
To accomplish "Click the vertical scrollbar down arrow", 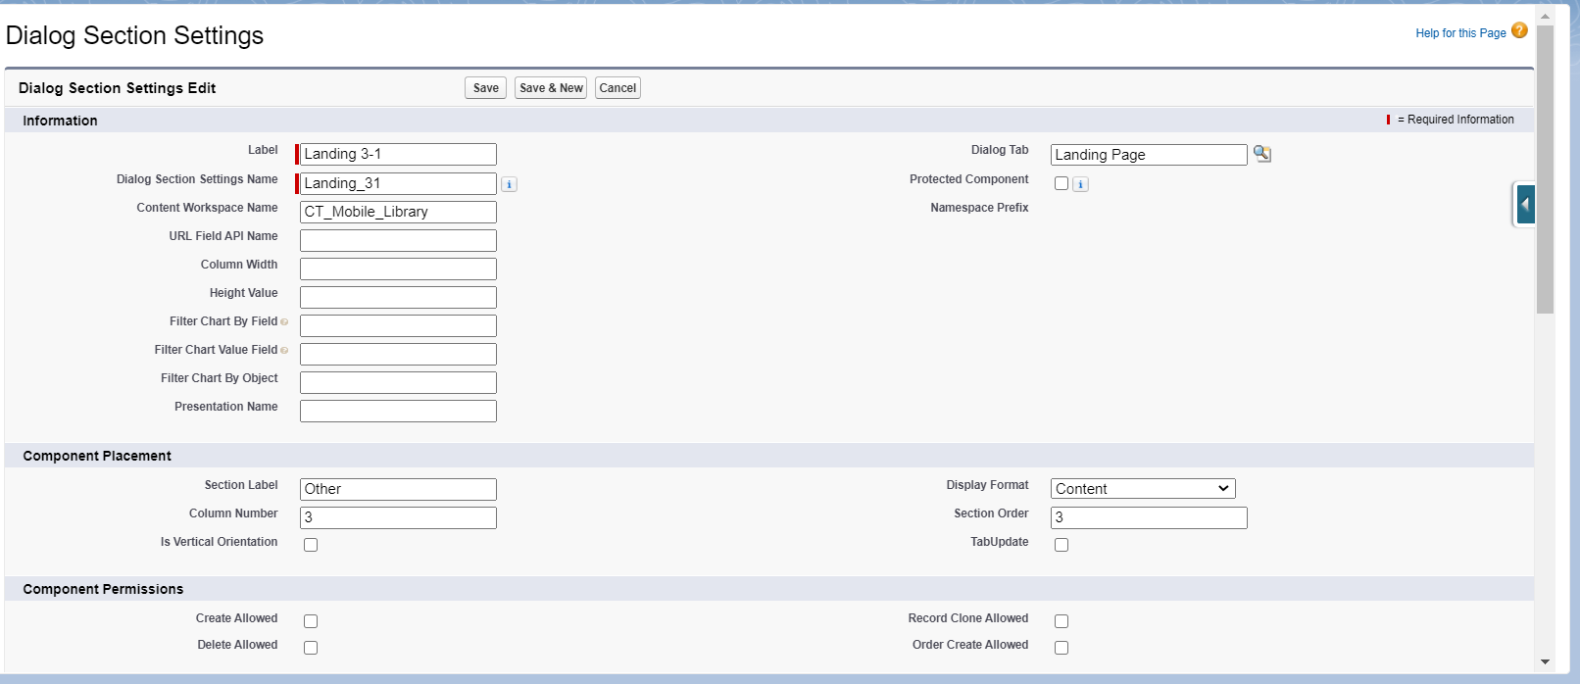I will click(1545, 662).
